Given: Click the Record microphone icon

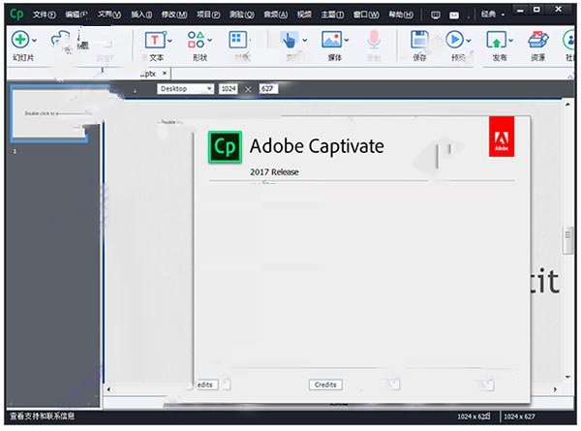Looking at the screenshot, I should 374,40.
